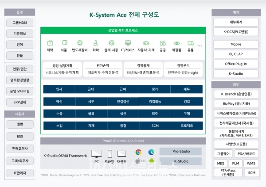Click the 업무환경설정 button
This screenshot has width=266, height=187.
[20, 80]
